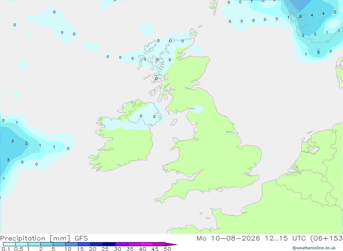Click the 'GFS' model label
The width and height of the screenshot is (343, 251).
pyautogui.click(x=81, y=238)
